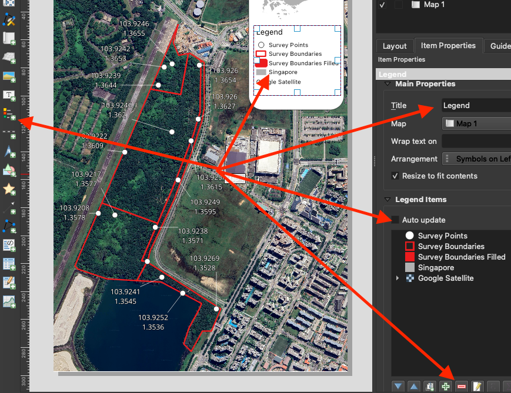Switch to the Guides tab

[499, 46]
